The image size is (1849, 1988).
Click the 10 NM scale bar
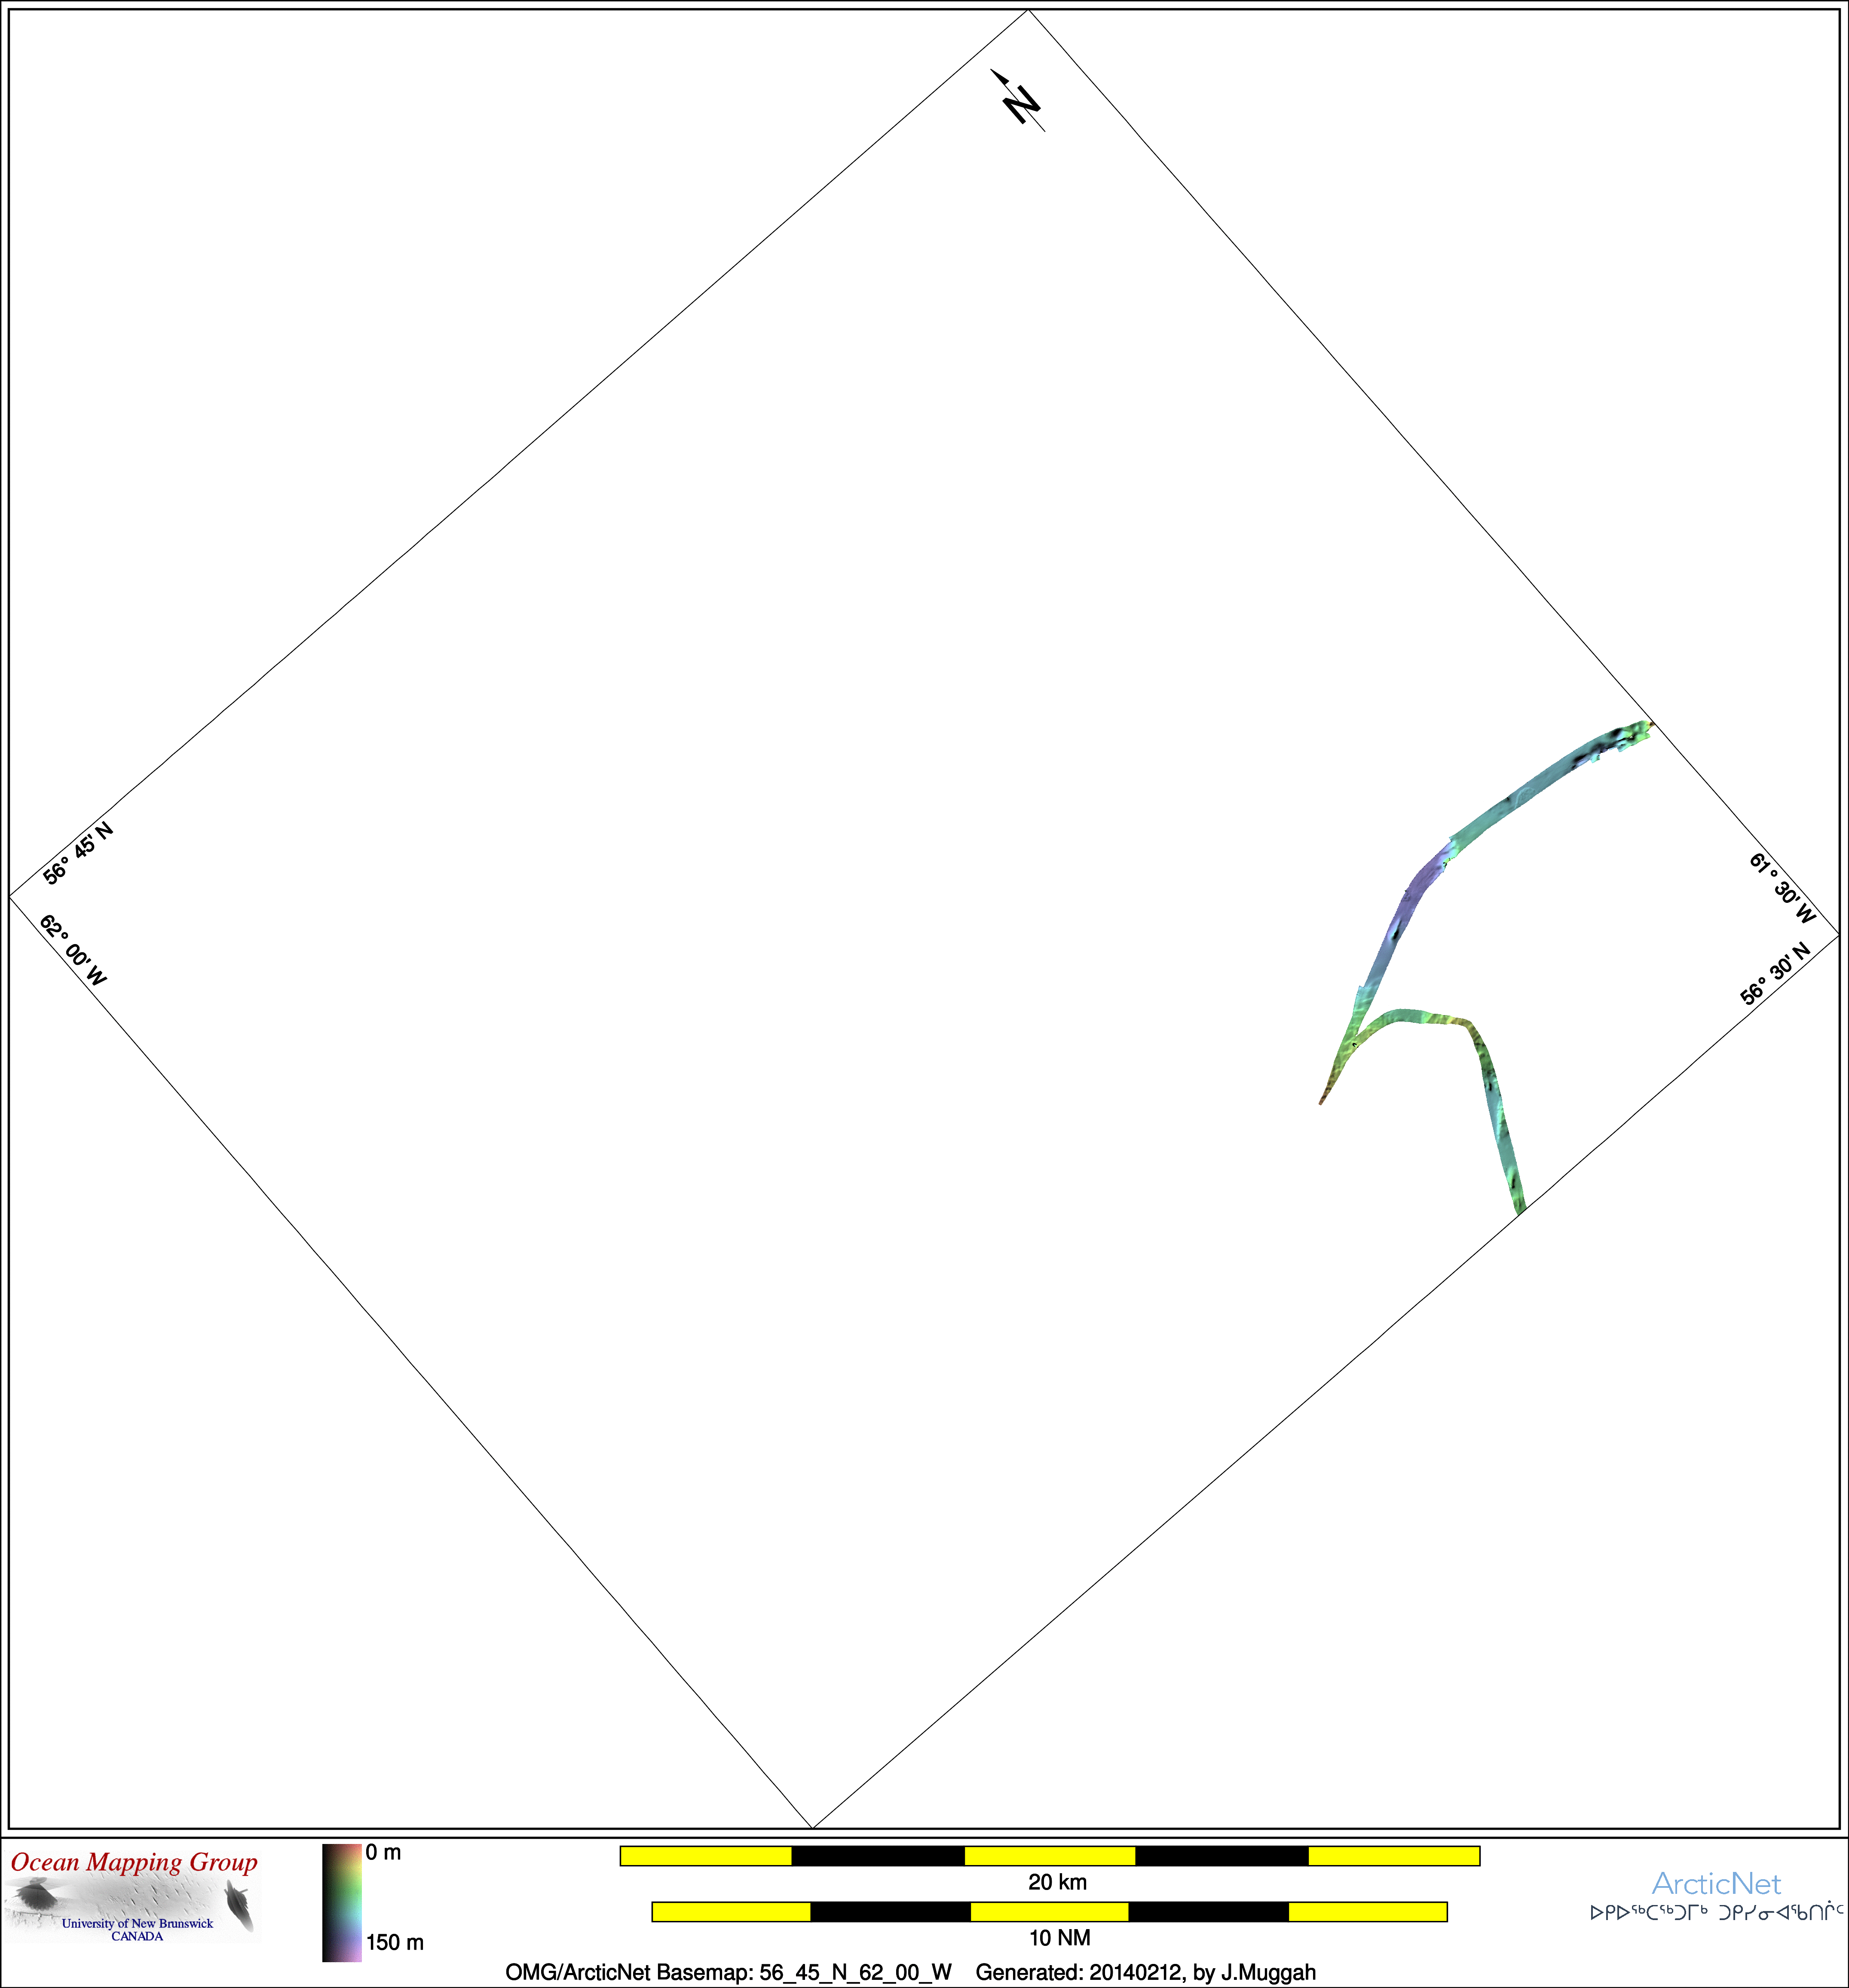click(x=1050, y=1912)
